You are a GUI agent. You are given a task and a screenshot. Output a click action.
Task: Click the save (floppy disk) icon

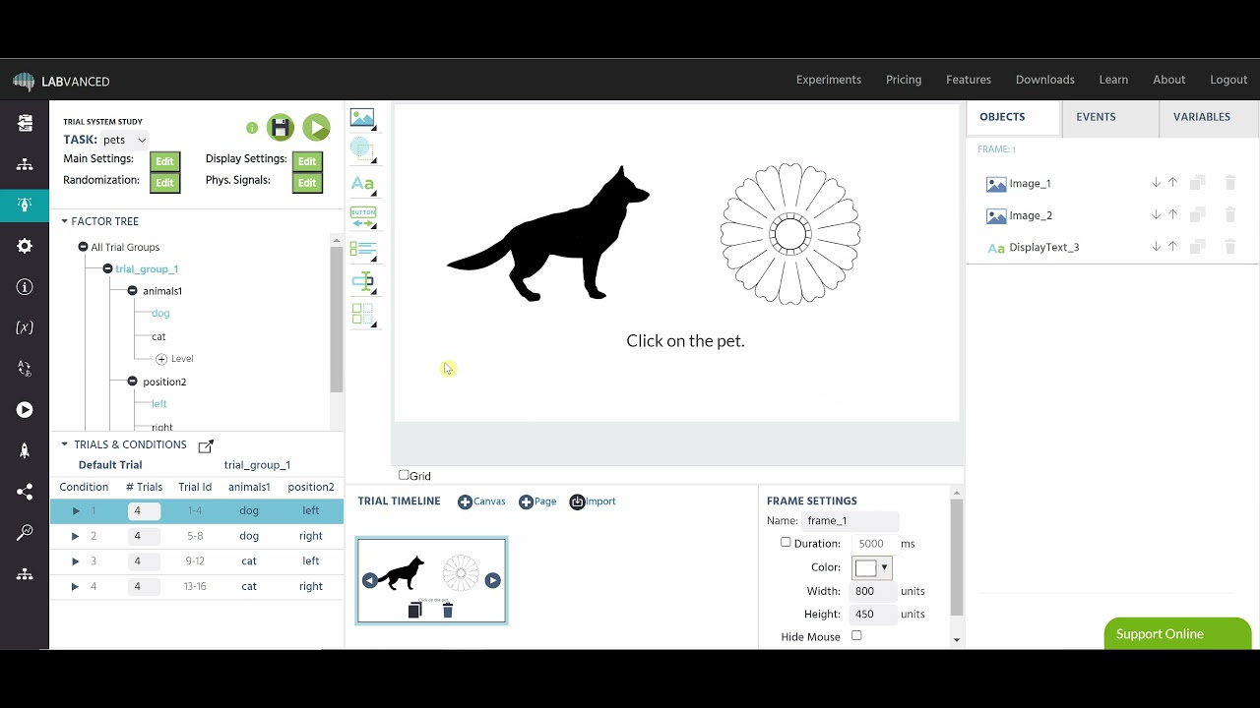click(x=281, y=127)
